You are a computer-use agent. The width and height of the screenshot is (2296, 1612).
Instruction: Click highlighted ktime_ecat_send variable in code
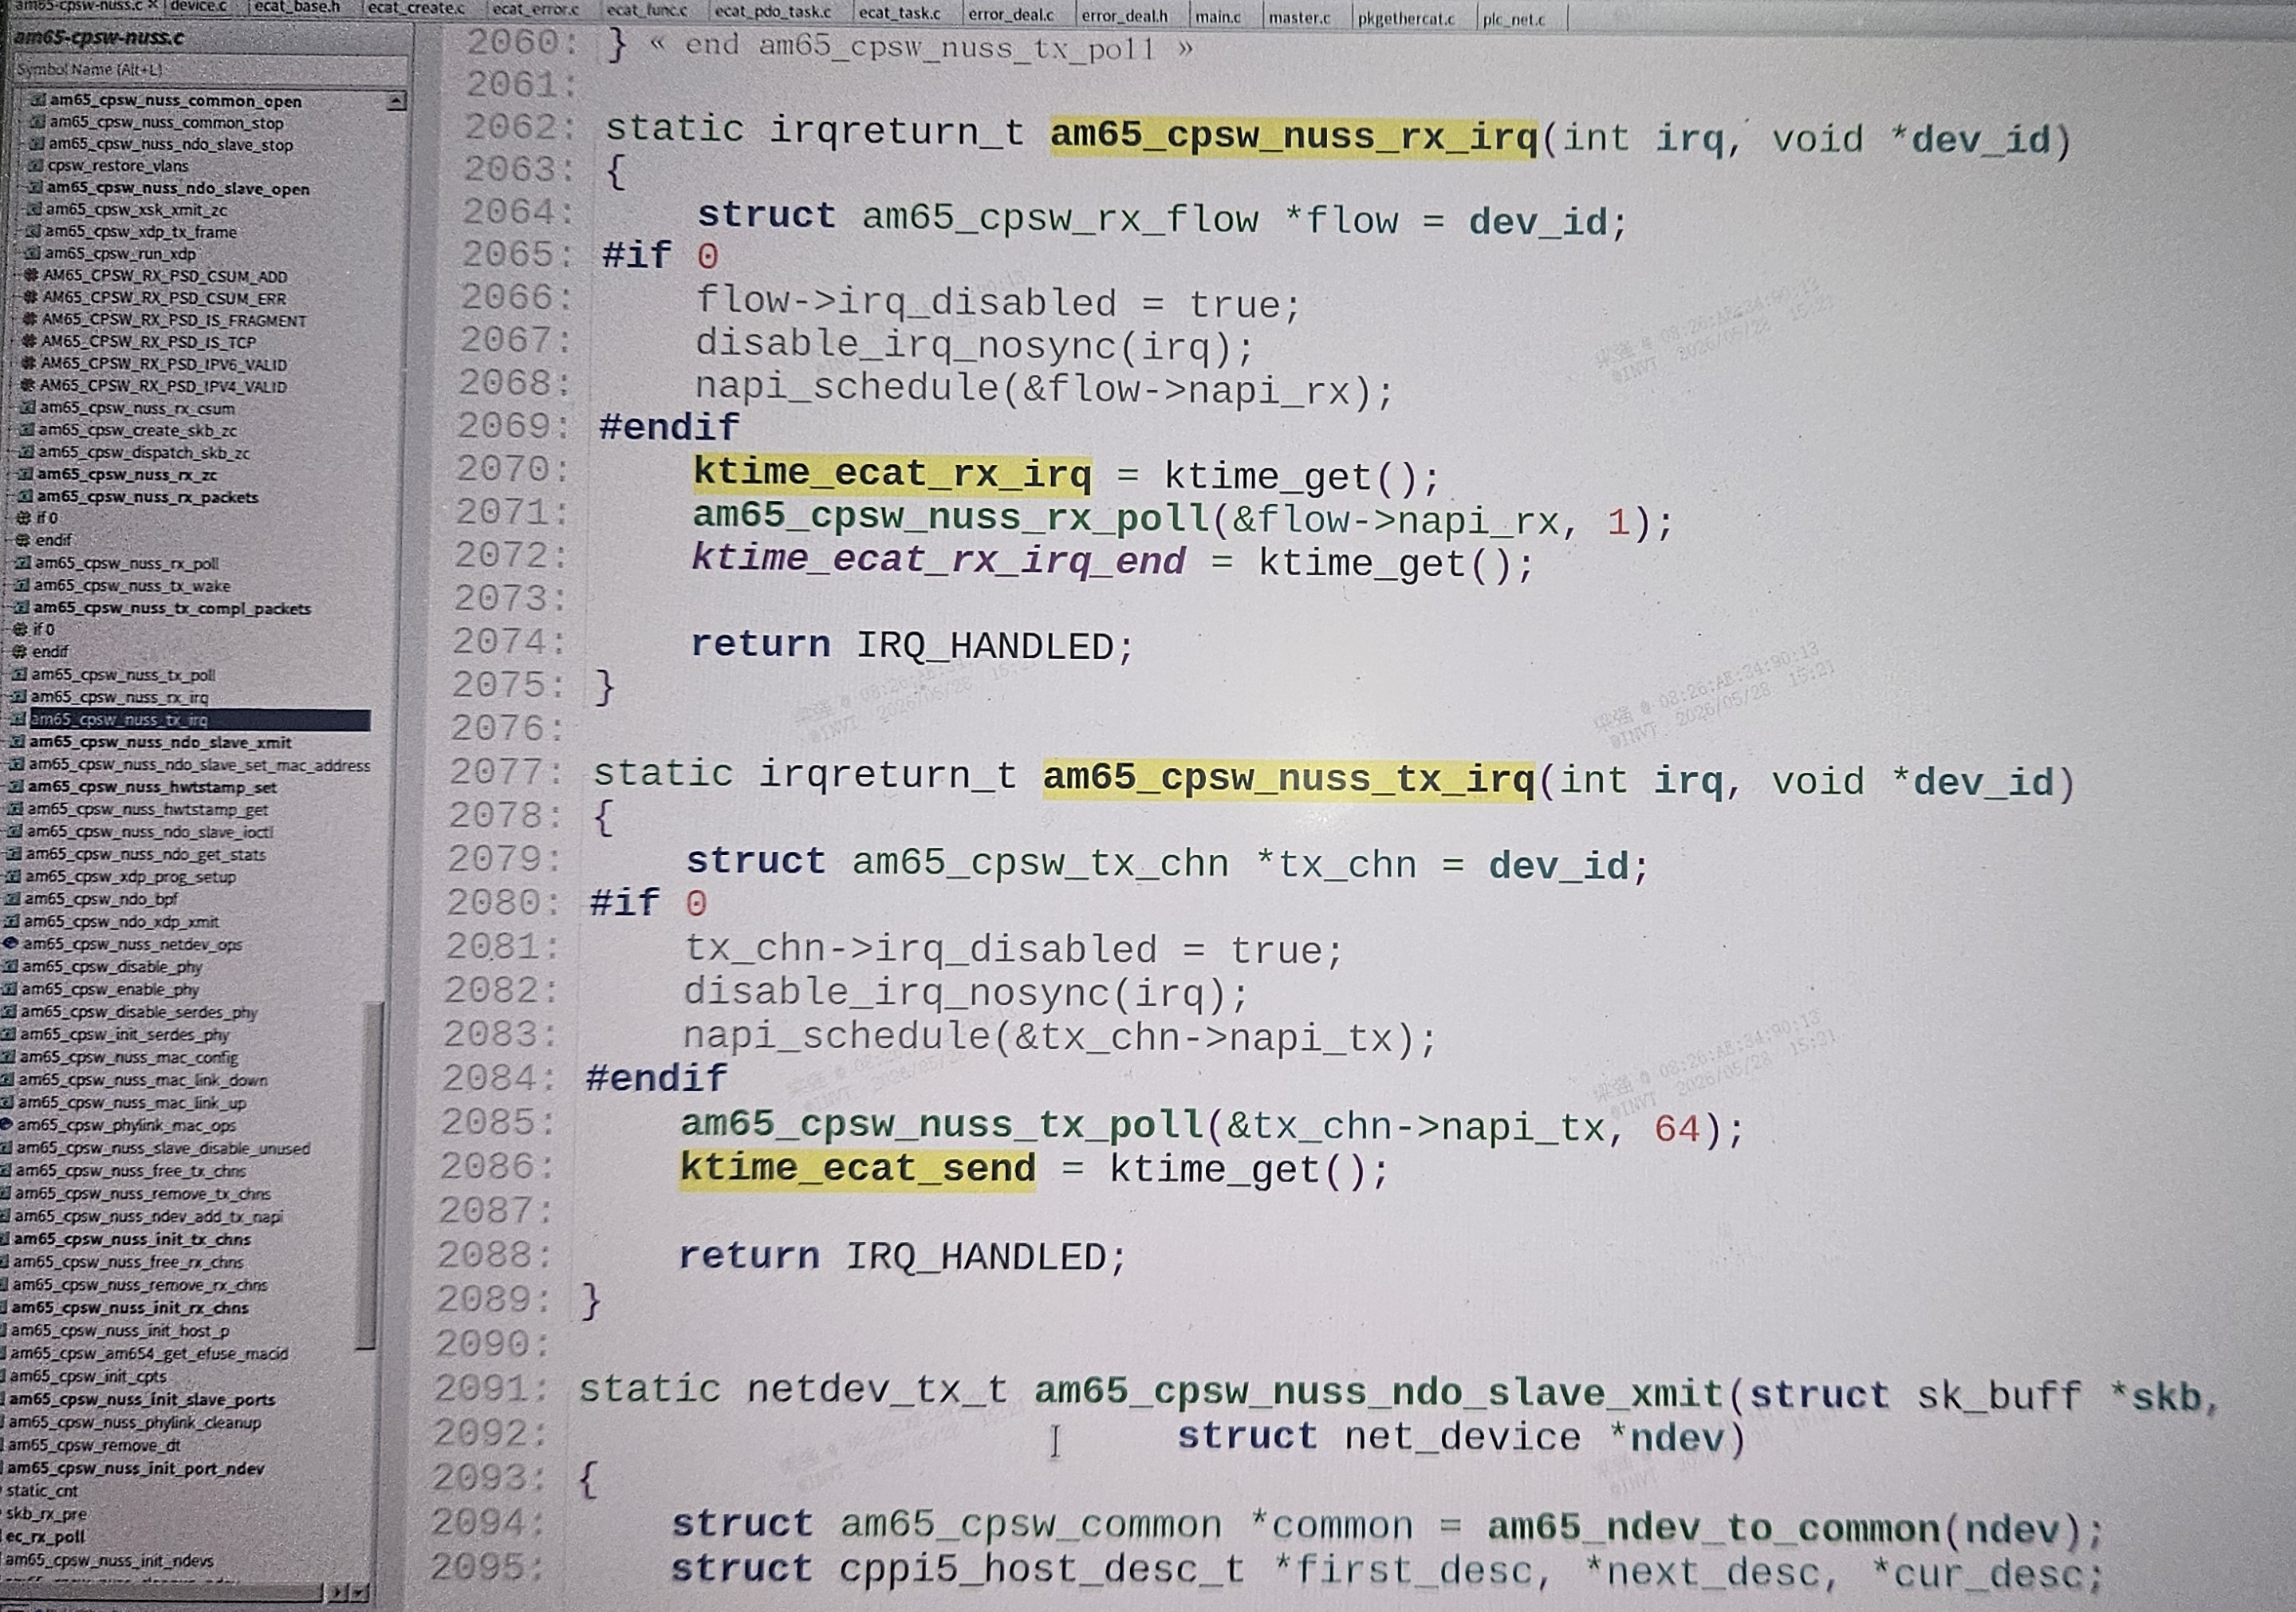click(x=858, y=1168)
